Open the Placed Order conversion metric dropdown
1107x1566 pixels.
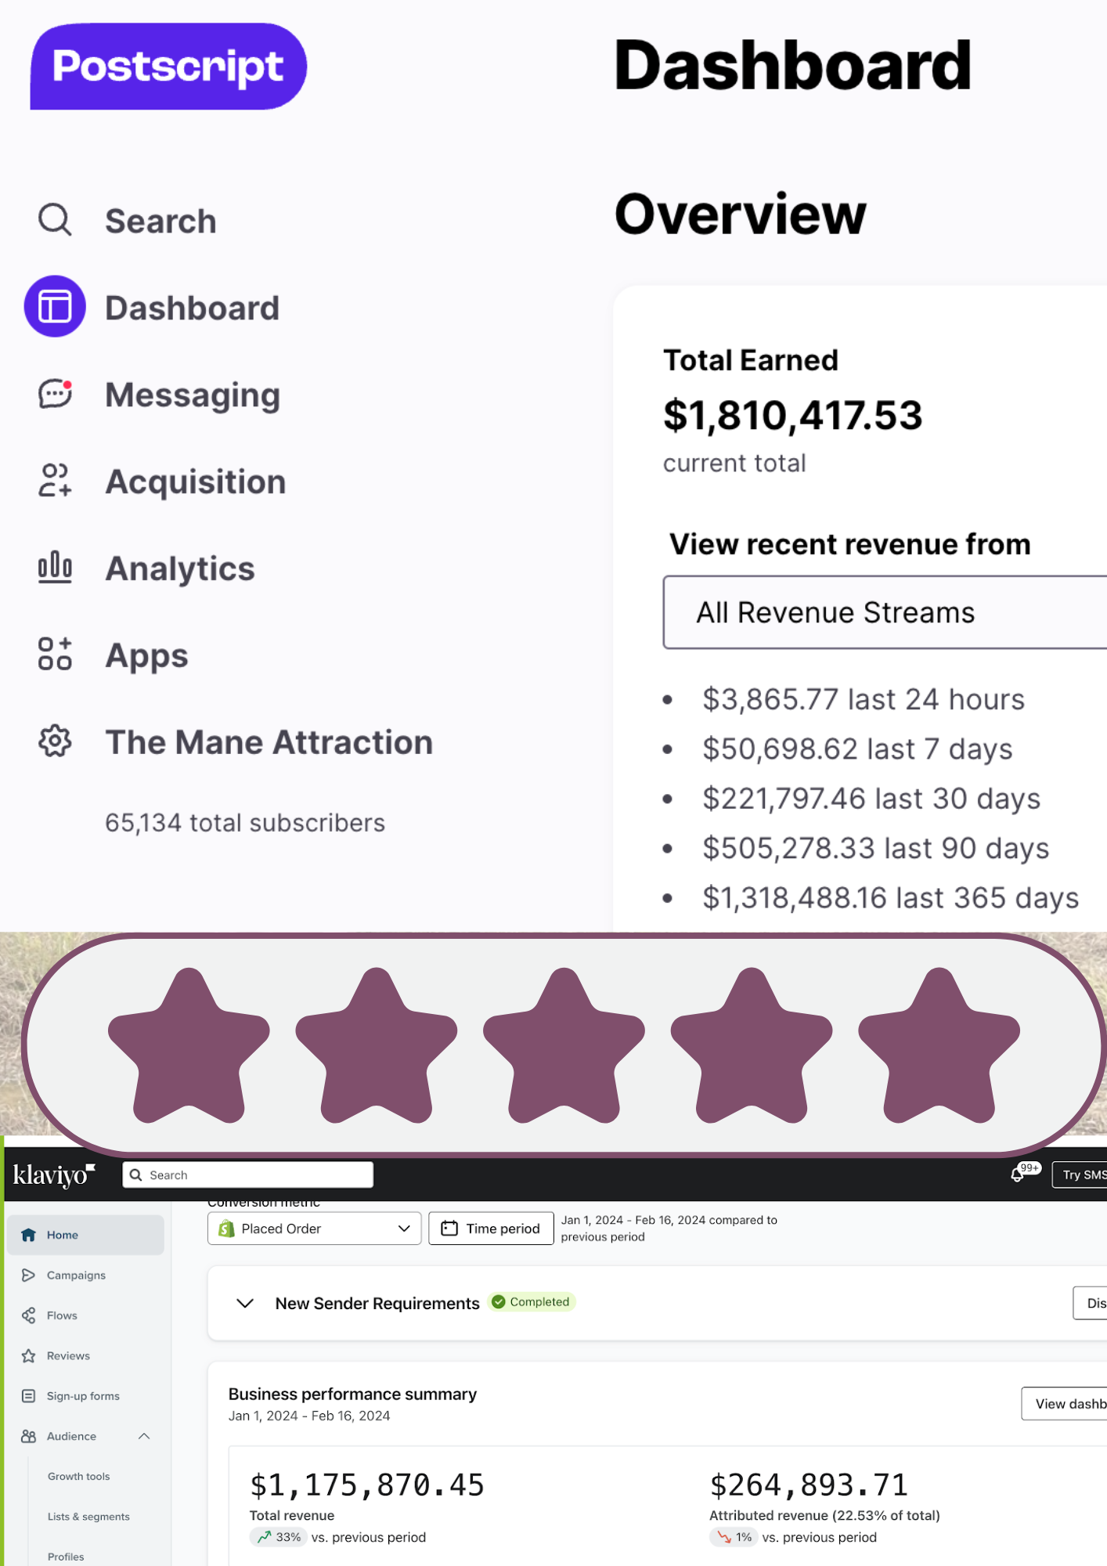pyautogui.click(x=313, y=1228)
